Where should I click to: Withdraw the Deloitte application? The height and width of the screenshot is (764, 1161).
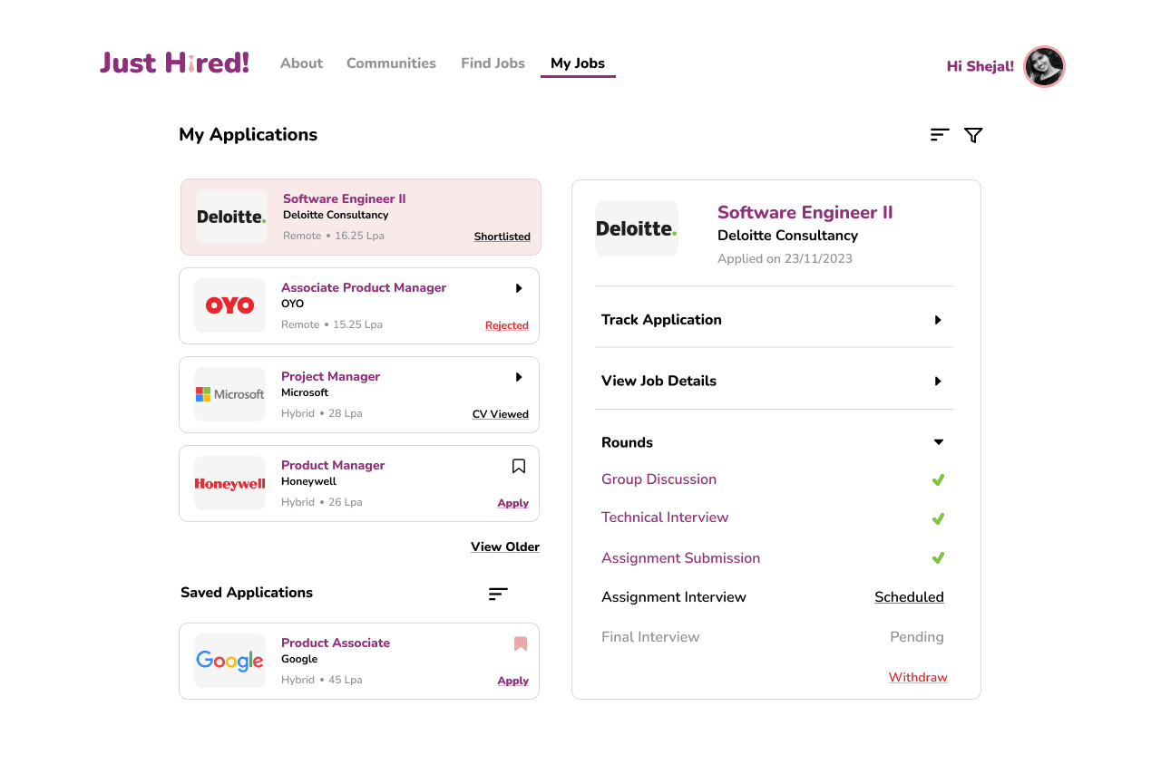(918, 677)
